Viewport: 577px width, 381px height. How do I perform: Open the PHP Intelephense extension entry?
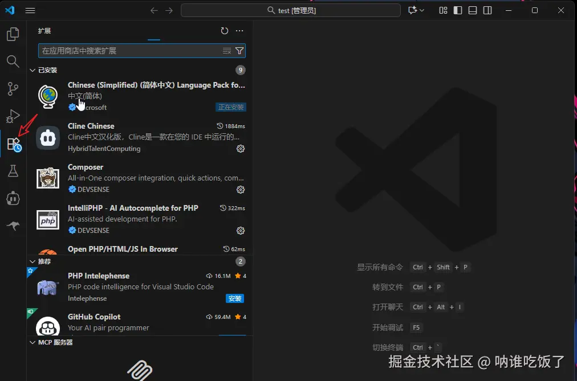(x=140, y=287)
